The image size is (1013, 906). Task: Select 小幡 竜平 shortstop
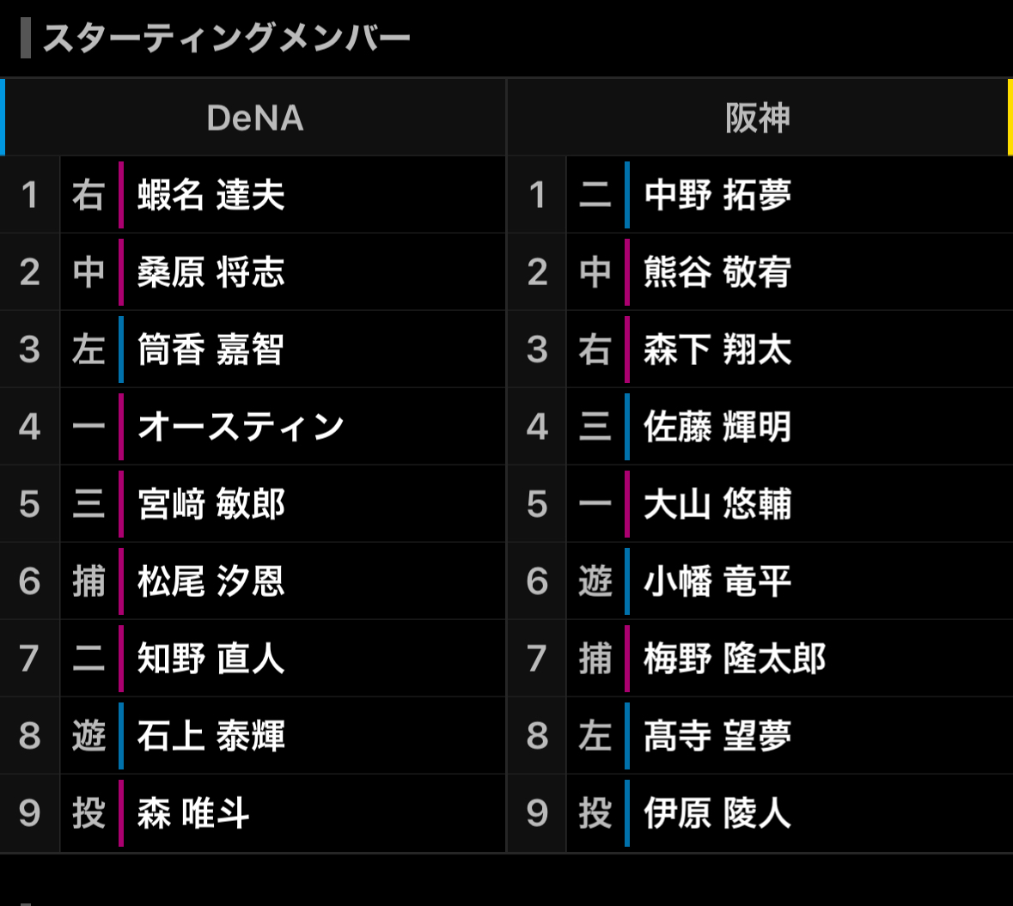click(717, 581)
